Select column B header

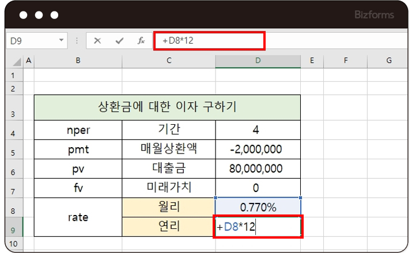(78, 61)
